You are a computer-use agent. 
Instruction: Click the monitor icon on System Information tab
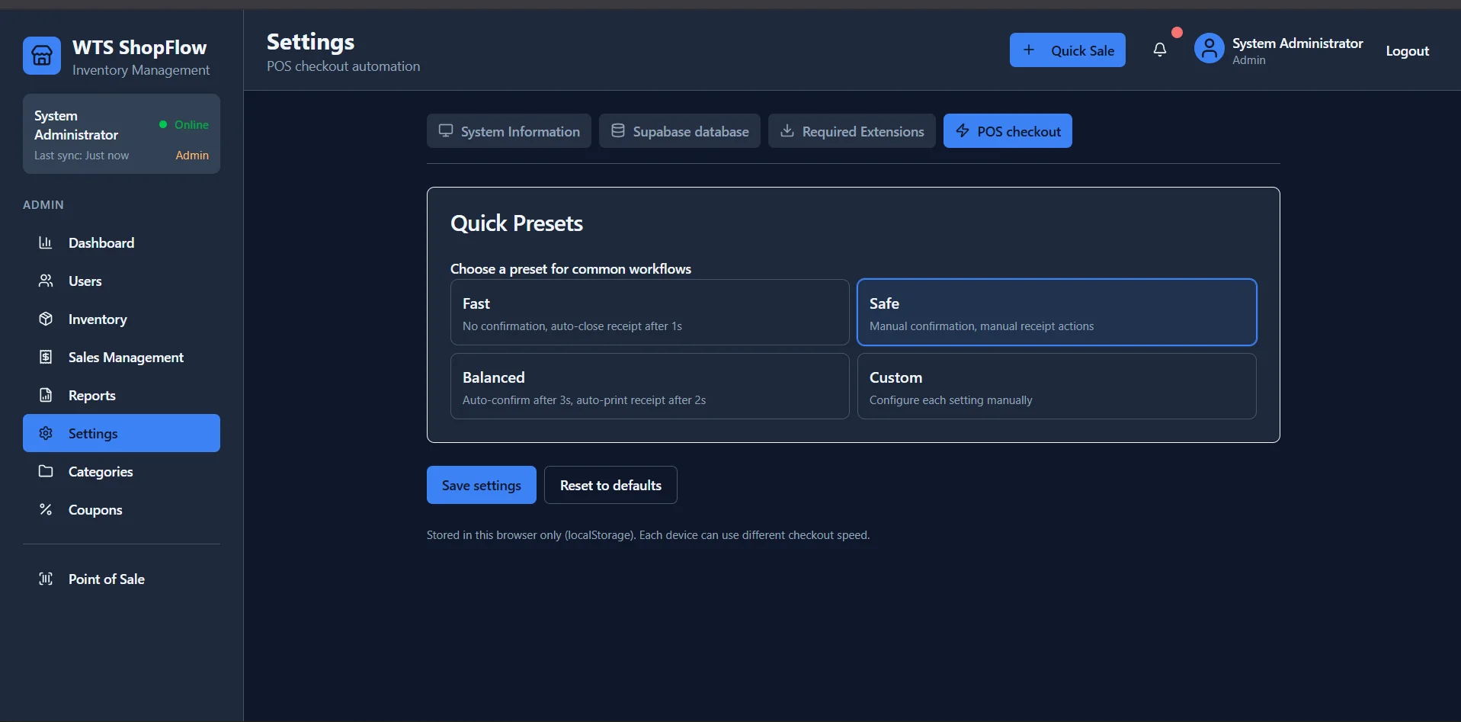(446, 130)
